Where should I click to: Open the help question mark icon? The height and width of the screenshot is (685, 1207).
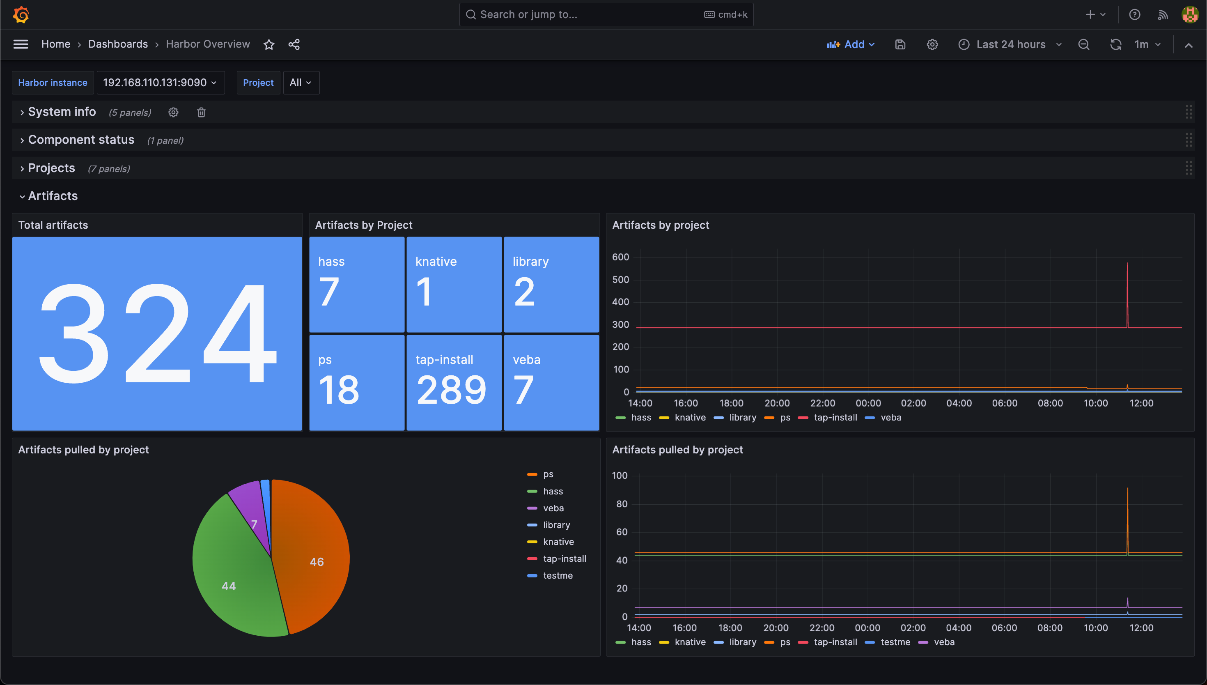1135,15
